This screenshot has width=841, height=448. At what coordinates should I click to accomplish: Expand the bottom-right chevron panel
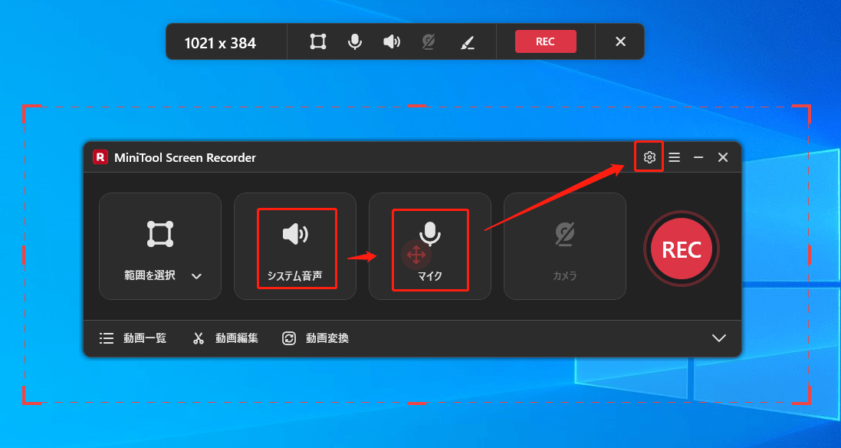pos(719,338)
